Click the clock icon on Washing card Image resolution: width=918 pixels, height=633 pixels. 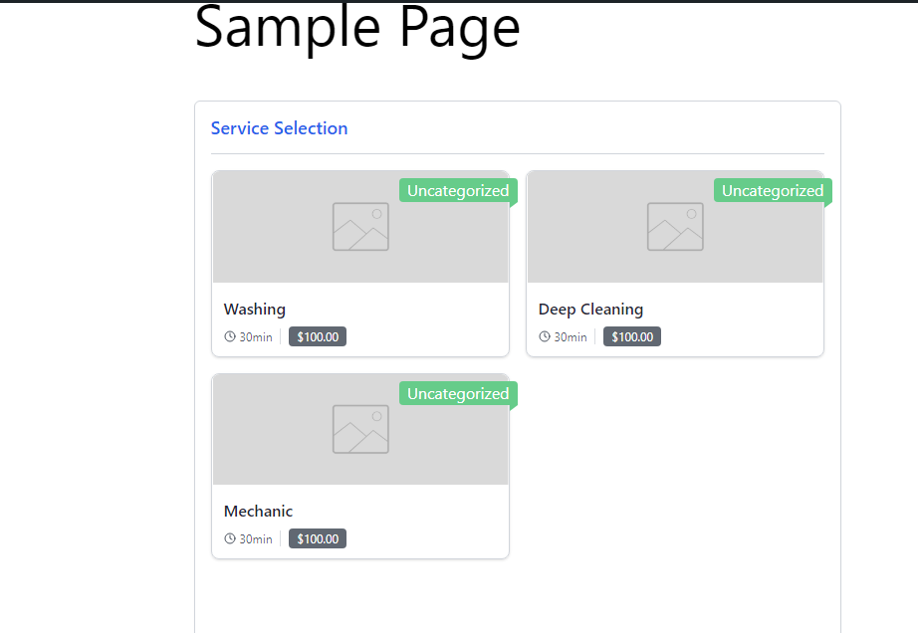point(230,336)
